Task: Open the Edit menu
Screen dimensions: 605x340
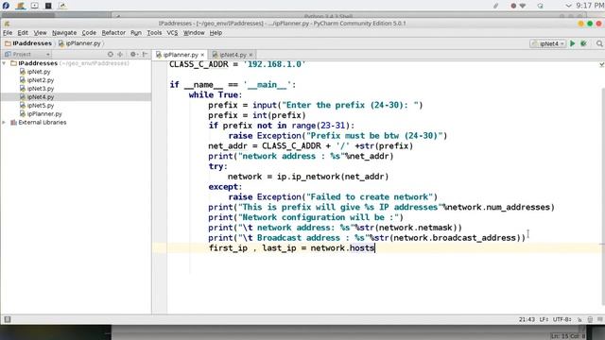Action: pos(23,33)
